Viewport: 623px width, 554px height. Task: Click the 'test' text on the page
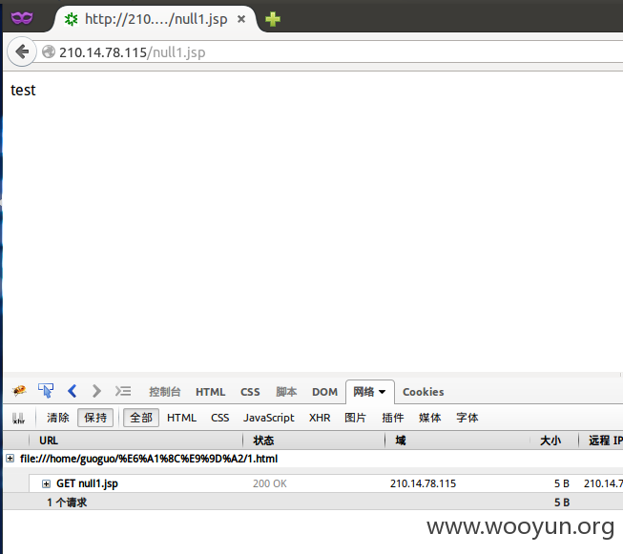(x=23, y=91)
